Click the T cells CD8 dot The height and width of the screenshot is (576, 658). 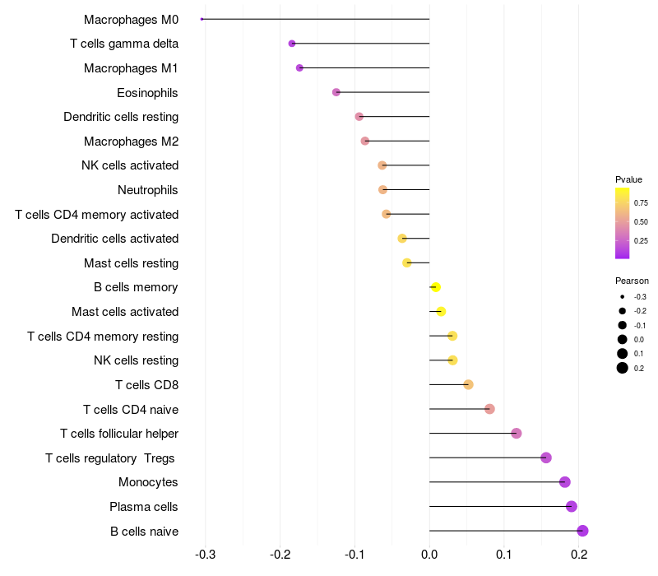[468, 384]
